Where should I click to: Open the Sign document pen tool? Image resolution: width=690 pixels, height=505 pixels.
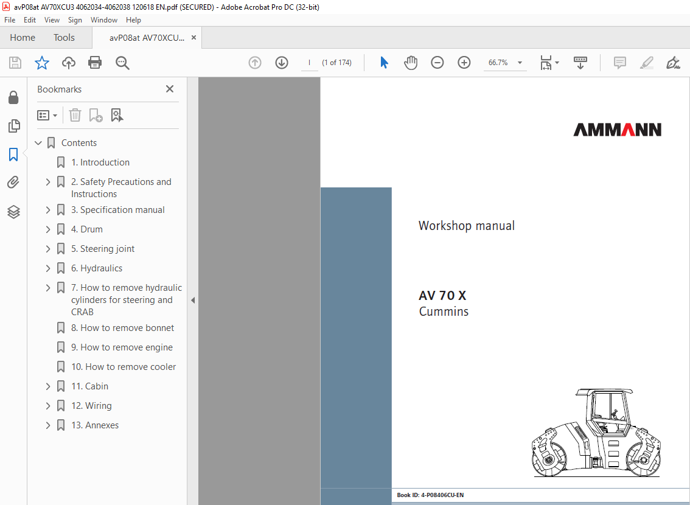(674, 63)
